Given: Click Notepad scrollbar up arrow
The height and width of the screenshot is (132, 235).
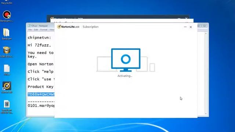Looking at the screenshot, I should tap(206, 33).
